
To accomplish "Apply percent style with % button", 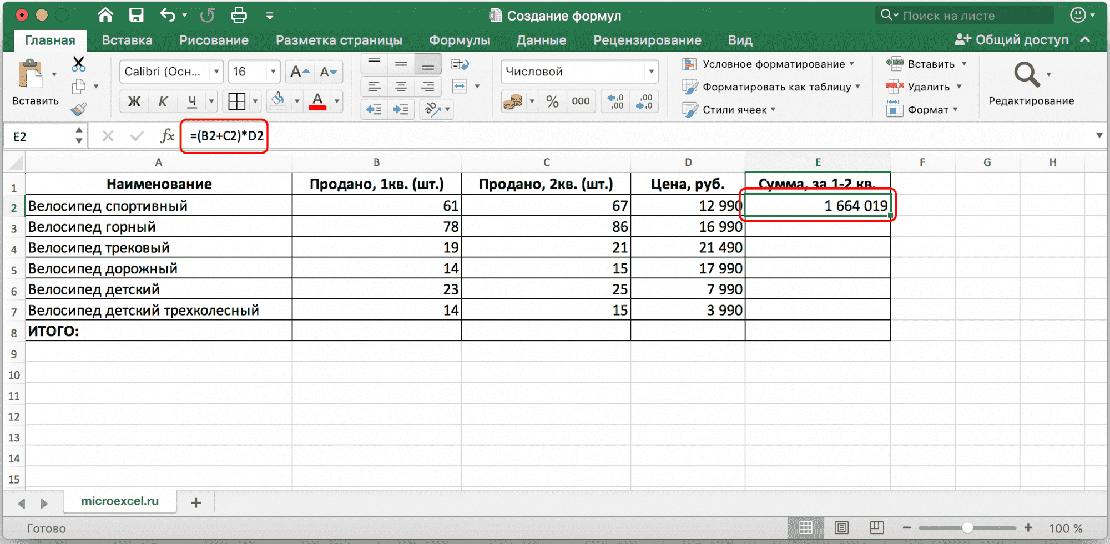I will point(552,101).
